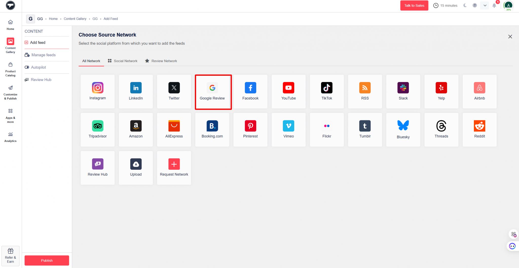Choose the Google Review source
The image size is (519, 268).
pos(212,92)
